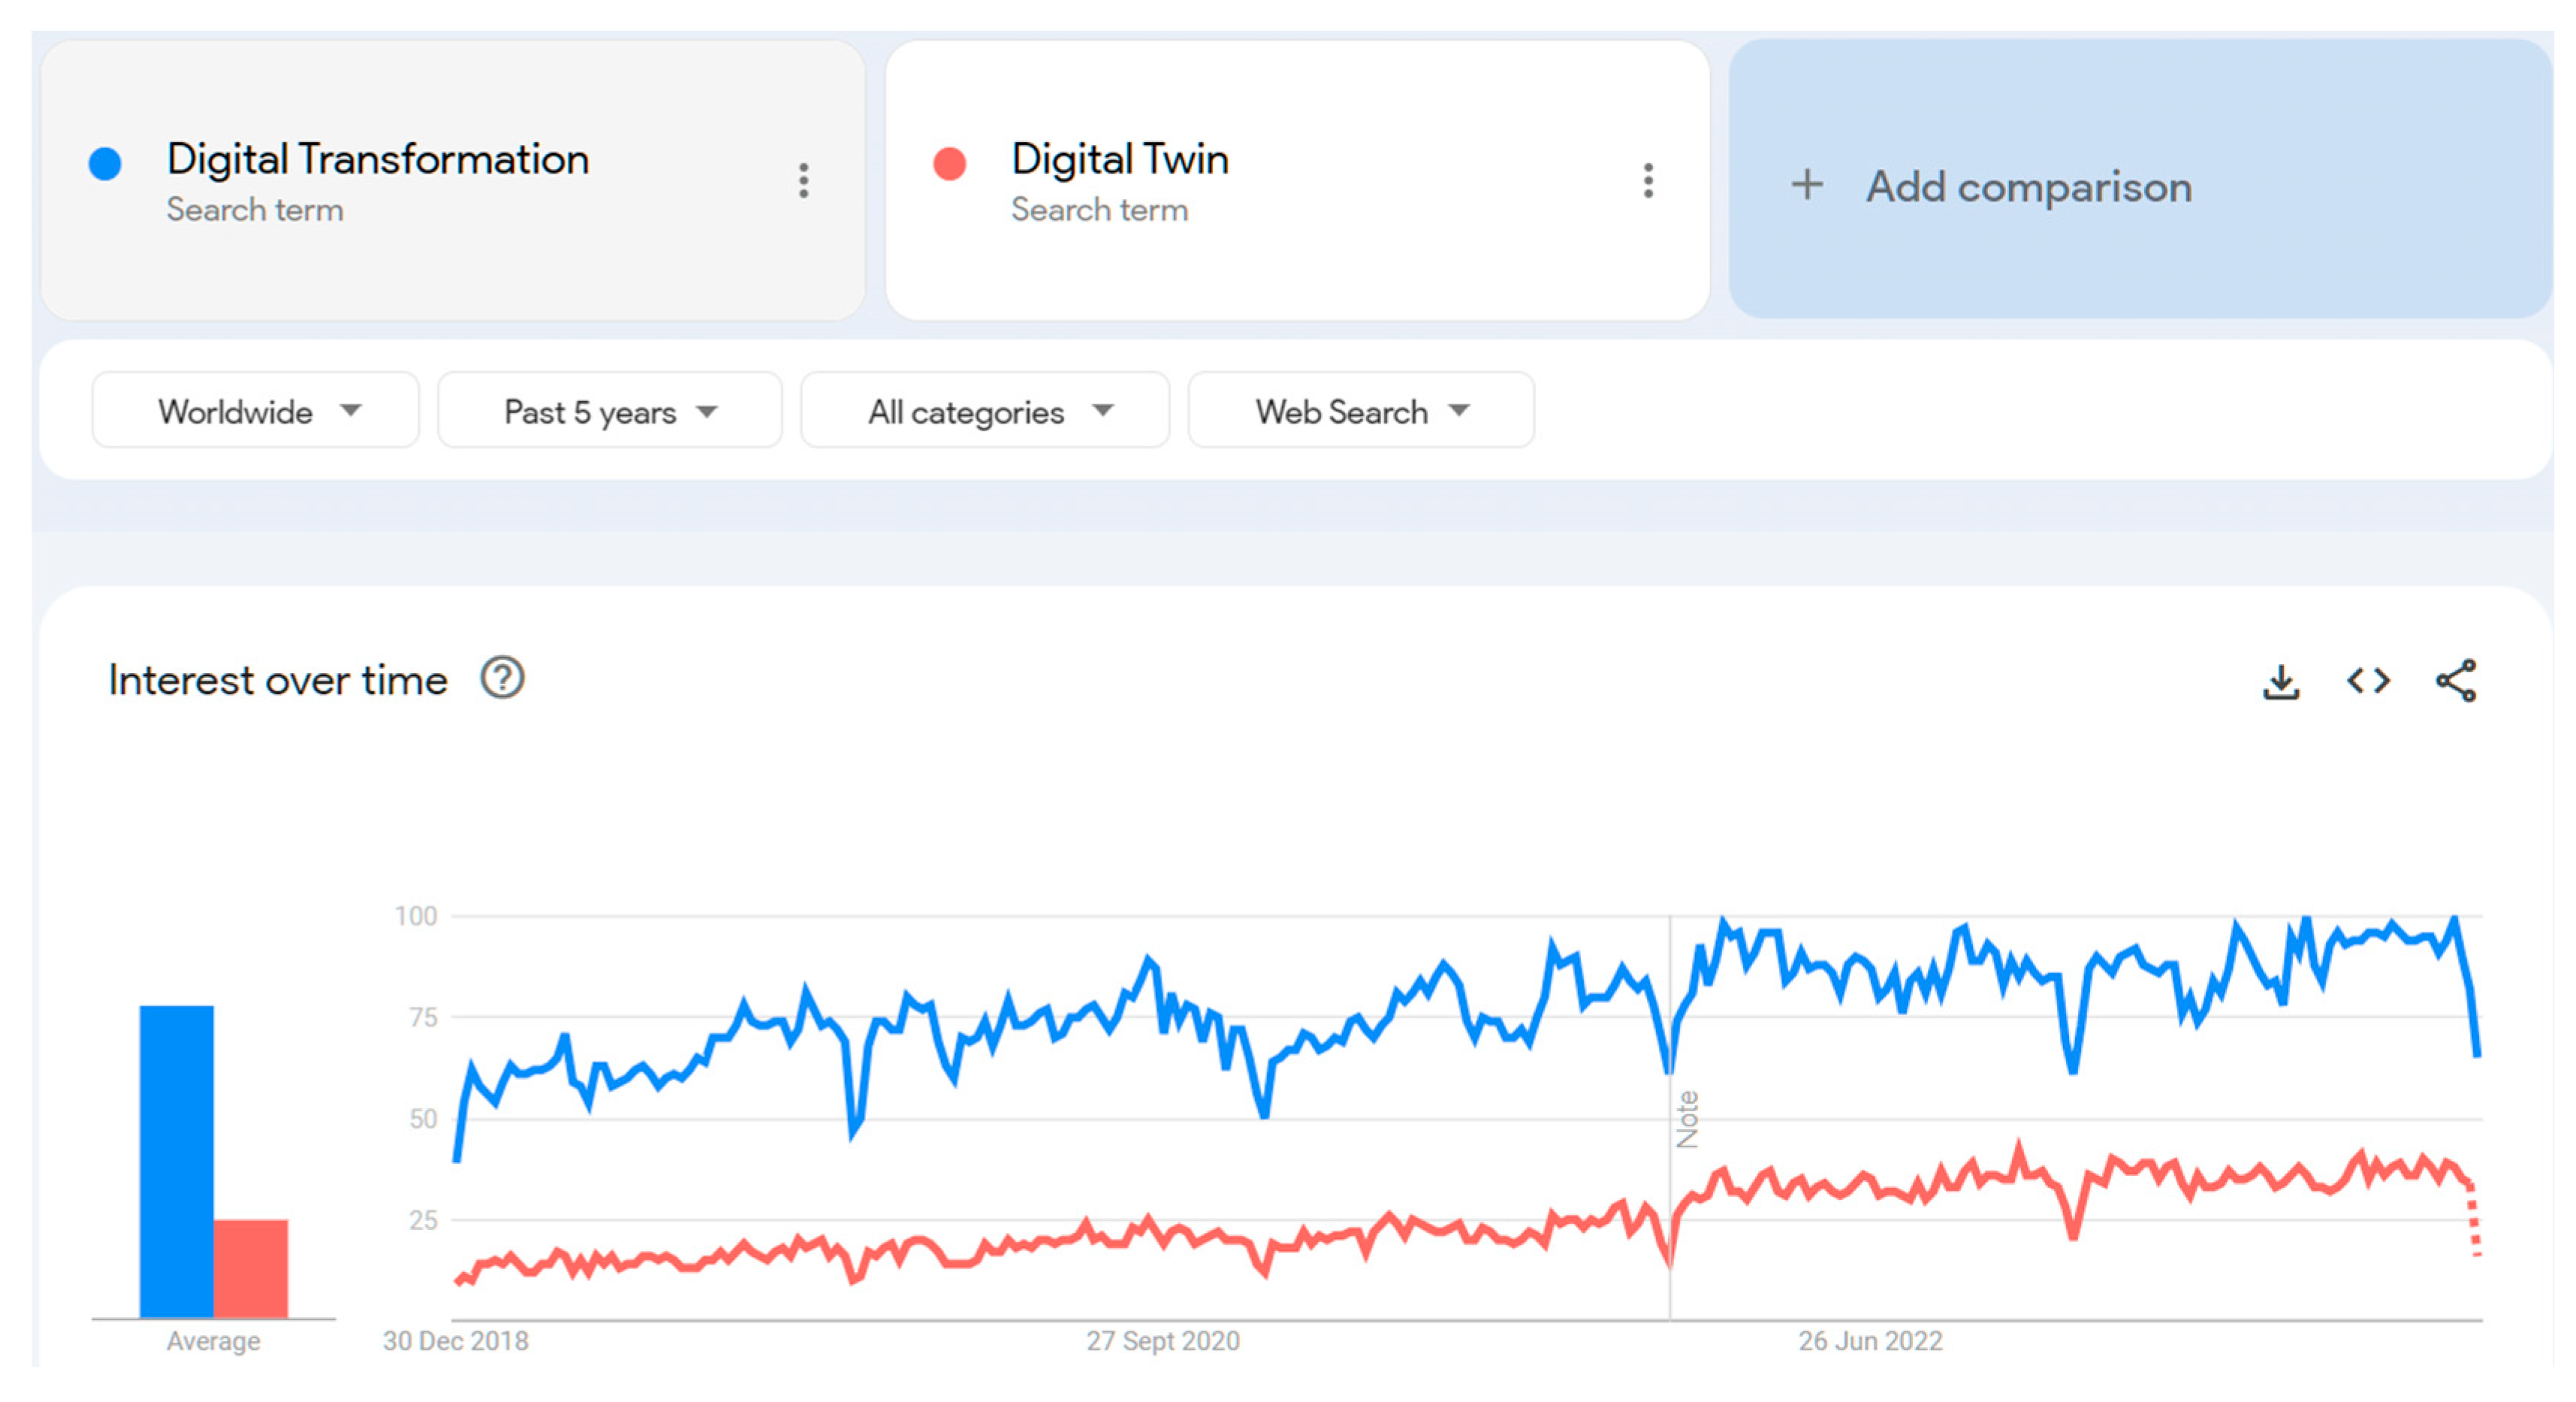
Task: Click the blue average bar
Action: pyautogui.click(x=176, y=1161)
